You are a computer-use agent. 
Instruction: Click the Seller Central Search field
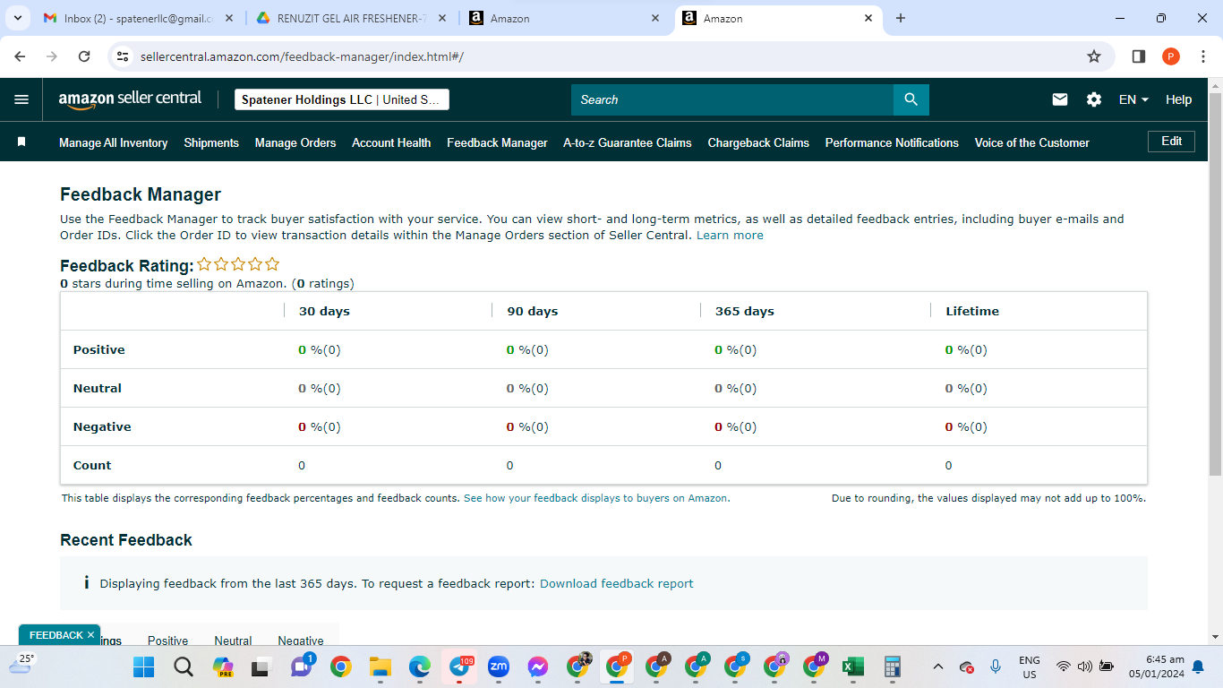coord(732,99)
